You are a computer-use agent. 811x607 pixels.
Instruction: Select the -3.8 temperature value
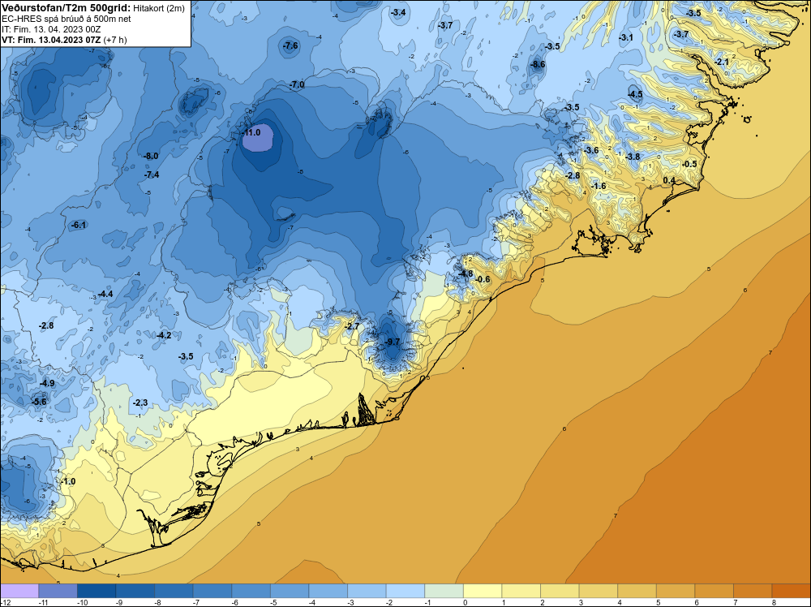(633, 157)
